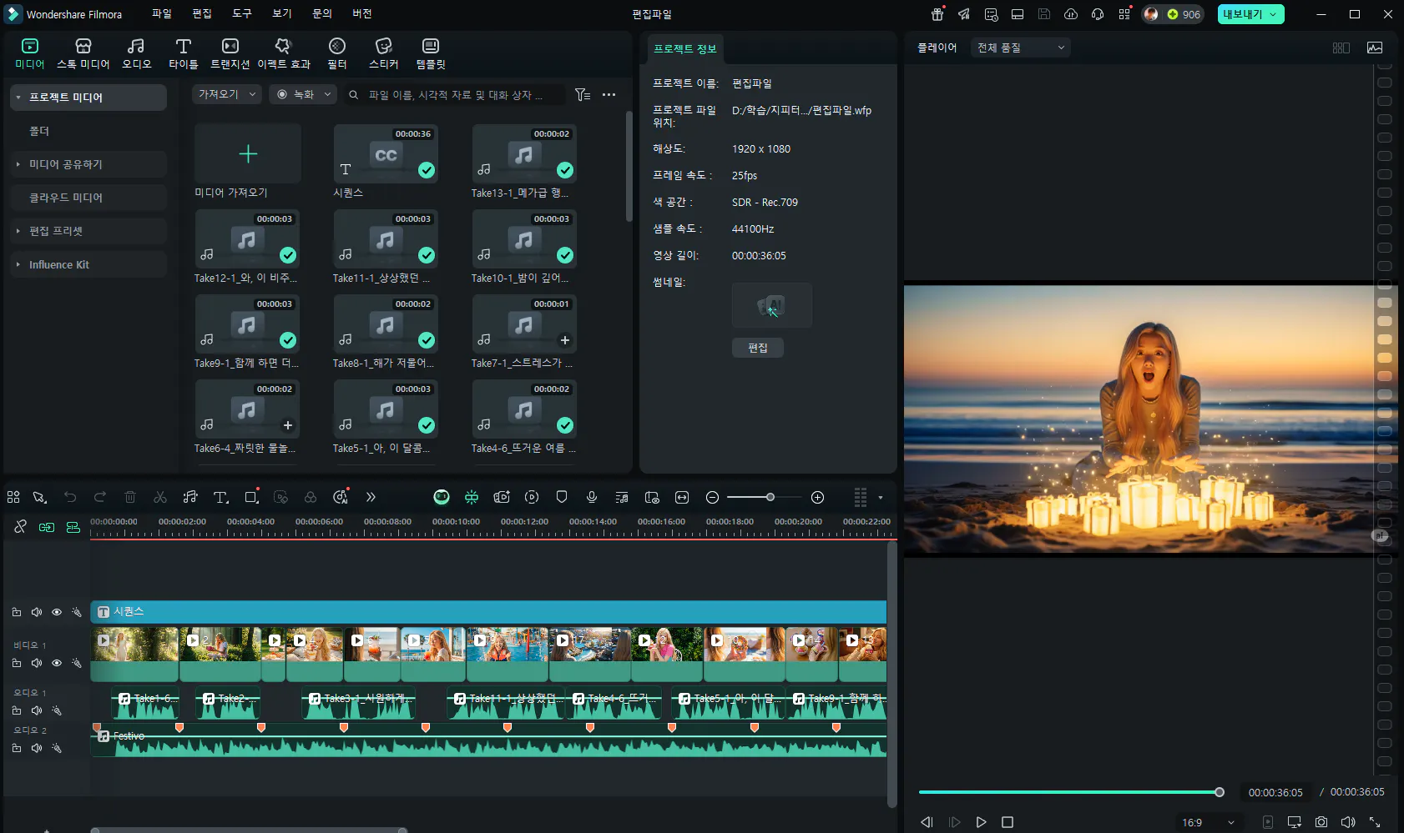Mute the 오디오 2 track
The height and width of the screenshot is (833, 1404).
37,748
